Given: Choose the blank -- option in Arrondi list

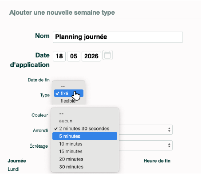Looking at the screenshot, I should tap(85, 114).
